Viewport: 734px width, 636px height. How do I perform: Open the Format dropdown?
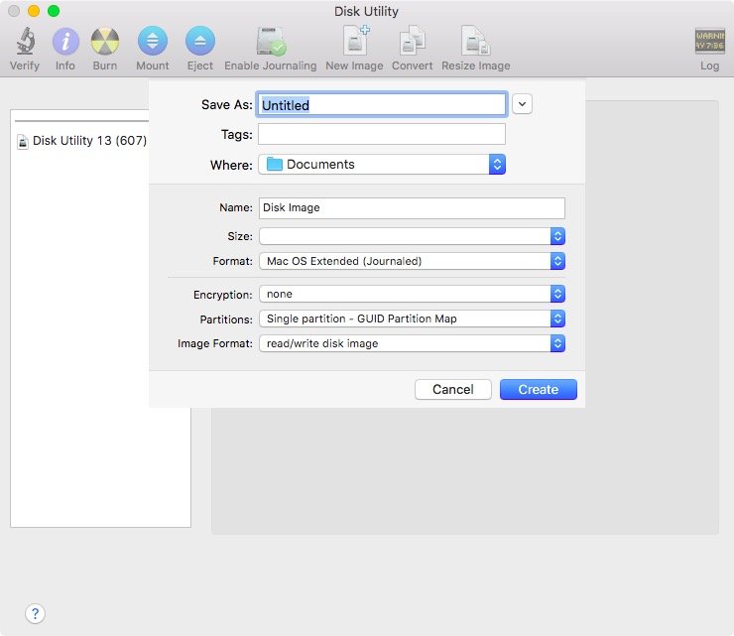(x=412, y=261)
